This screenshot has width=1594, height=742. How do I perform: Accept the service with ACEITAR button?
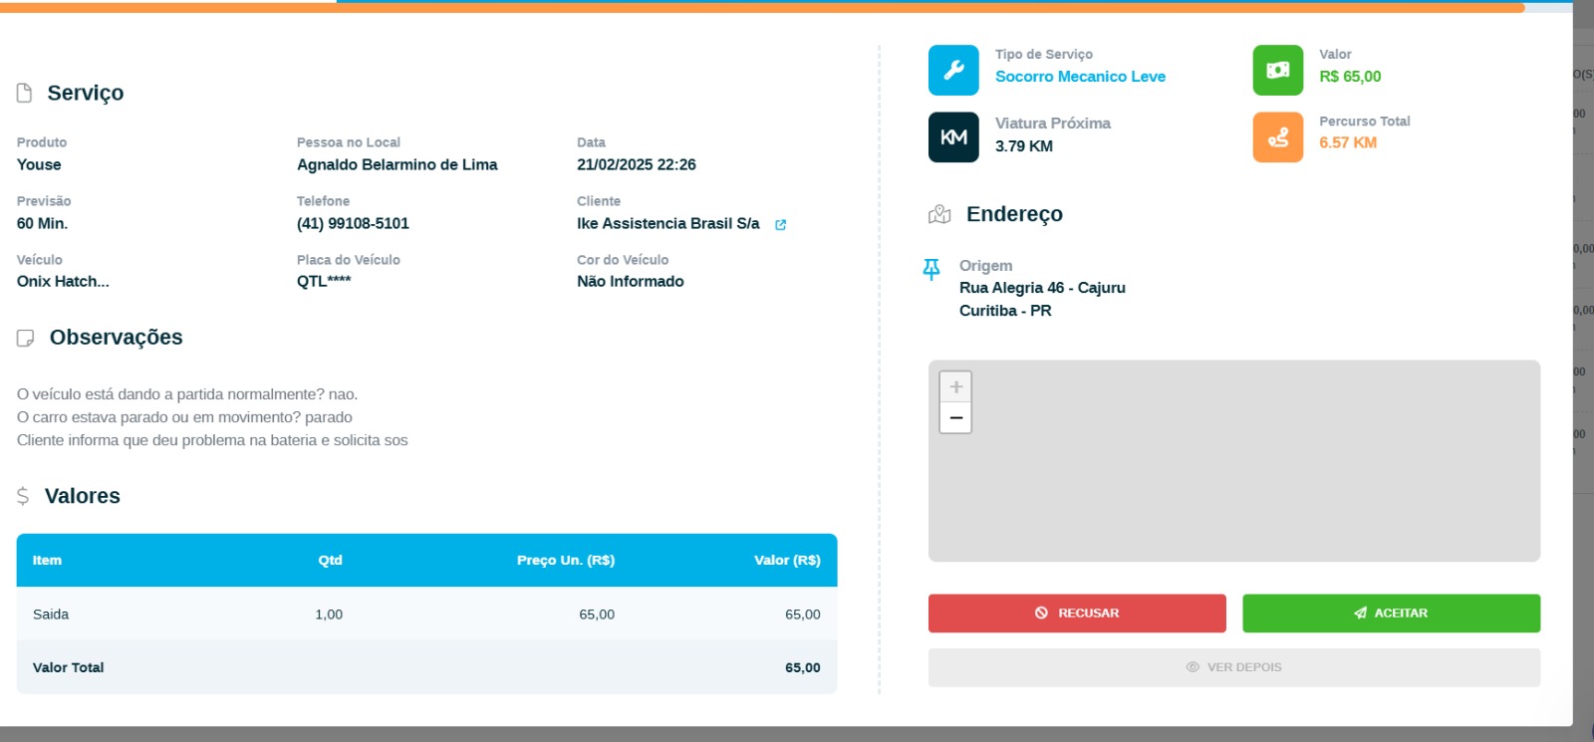1391,614
